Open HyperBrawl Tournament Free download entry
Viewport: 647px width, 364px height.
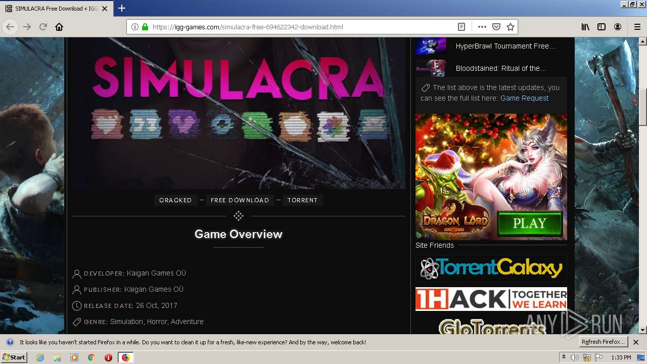505,46
